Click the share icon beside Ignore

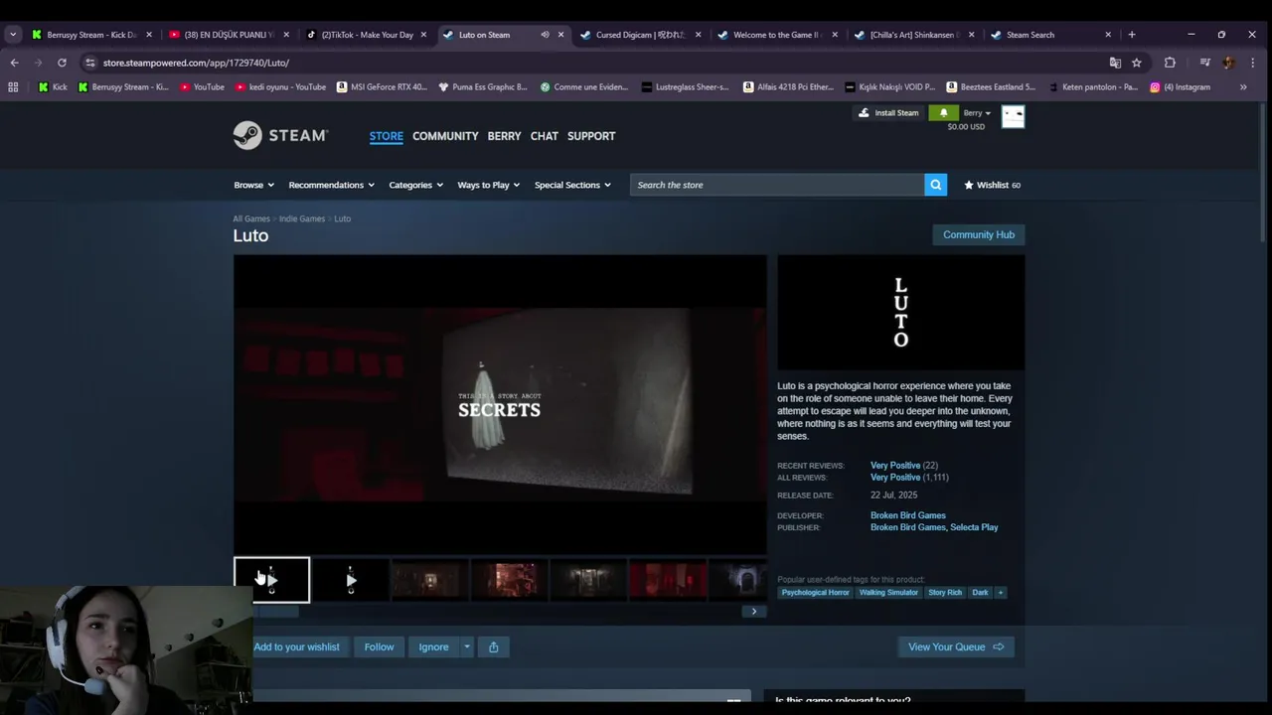(494, 646)
